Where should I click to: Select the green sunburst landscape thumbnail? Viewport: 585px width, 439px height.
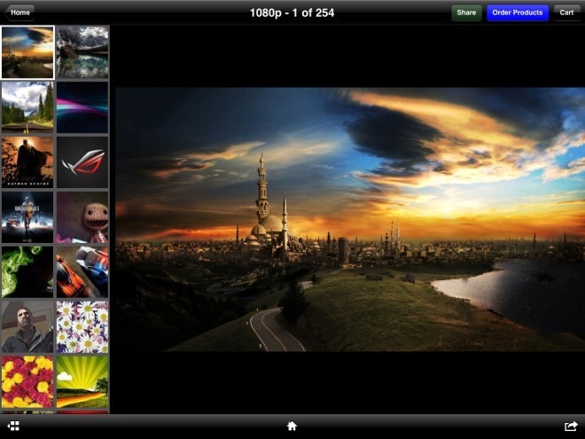pos(82,382)
